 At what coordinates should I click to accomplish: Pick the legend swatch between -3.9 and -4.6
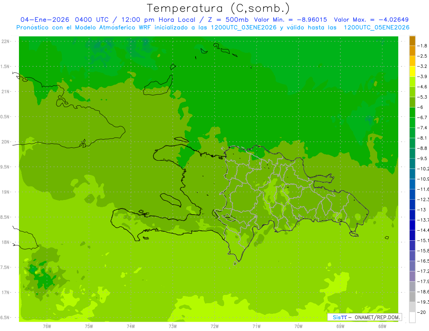[x=412, y=82]
